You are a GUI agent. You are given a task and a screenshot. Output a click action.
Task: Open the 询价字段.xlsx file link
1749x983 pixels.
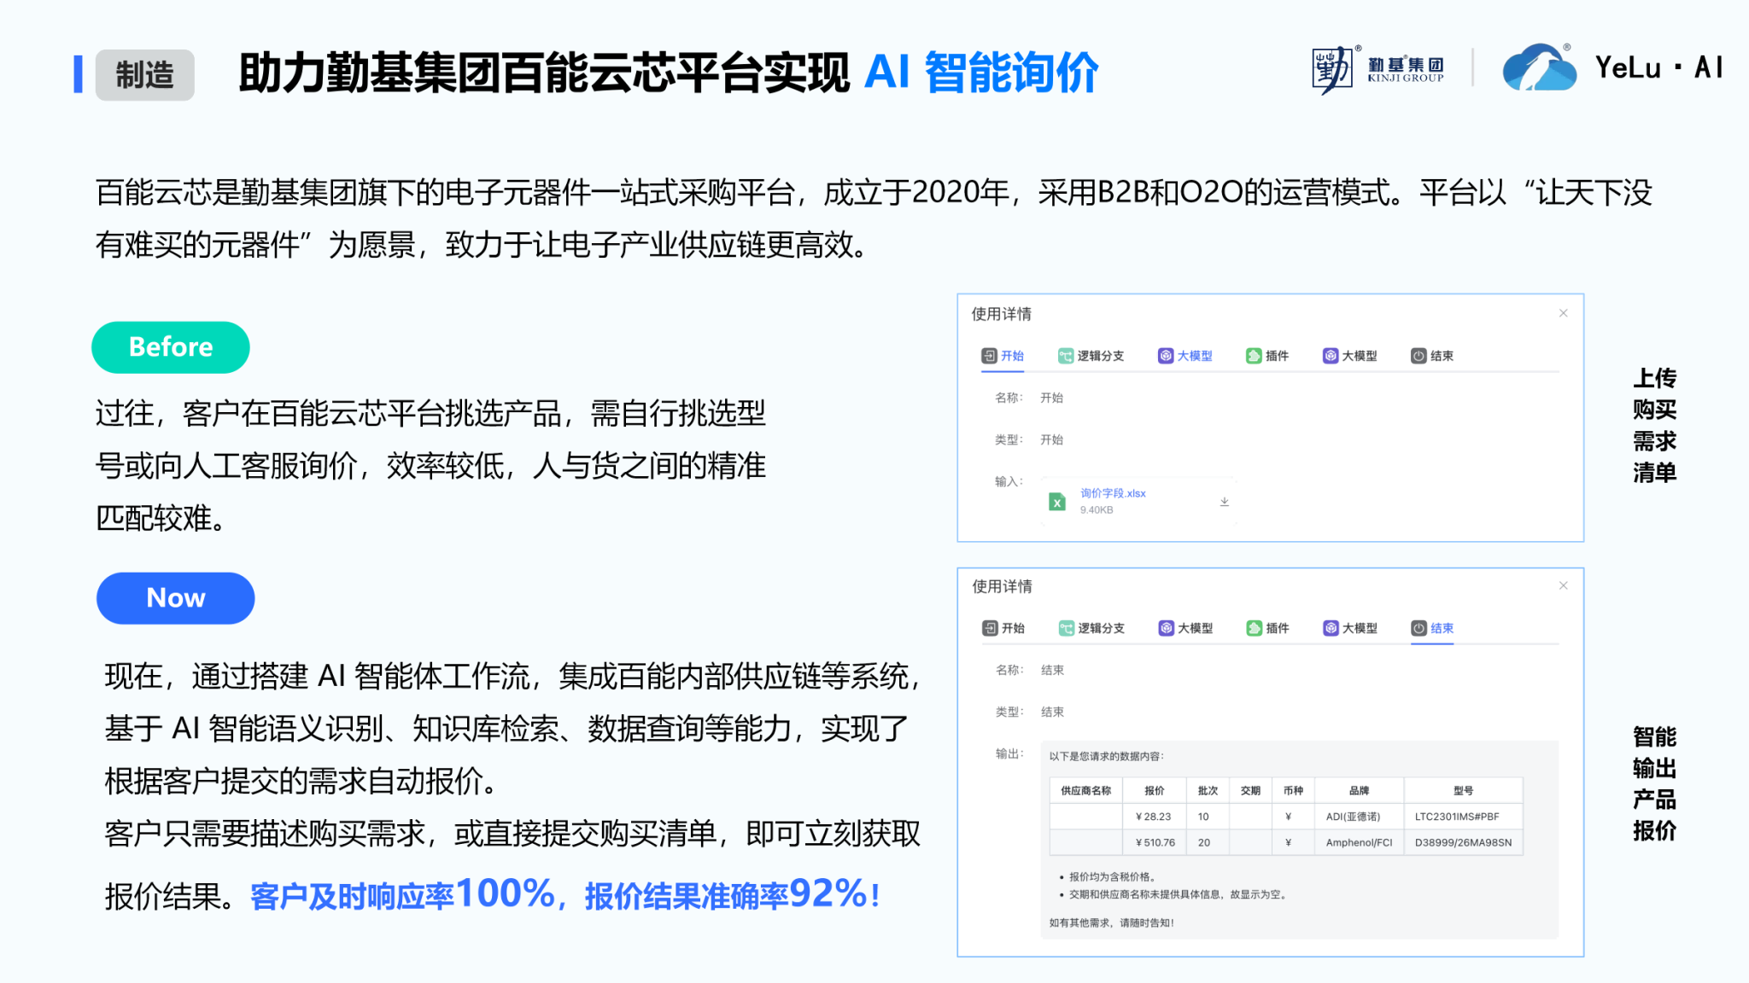(1113, 493)
